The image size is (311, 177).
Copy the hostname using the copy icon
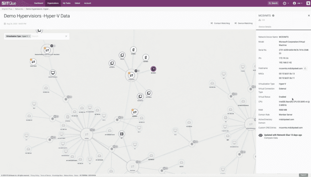pos(305,69)
